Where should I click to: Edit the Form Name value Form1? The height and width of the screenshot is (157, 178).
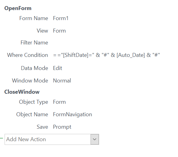click(x=61, y=18)
